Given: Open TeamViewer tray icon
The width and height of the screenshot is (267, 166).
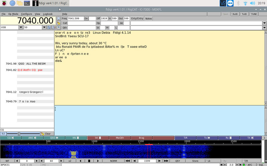Looking at the screenshot, I should pos(230,3).
